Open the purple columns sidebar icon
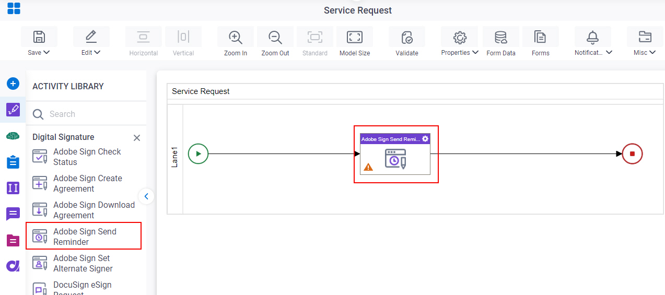The width and height of the screenshot is (665, 295). [13, 188]
